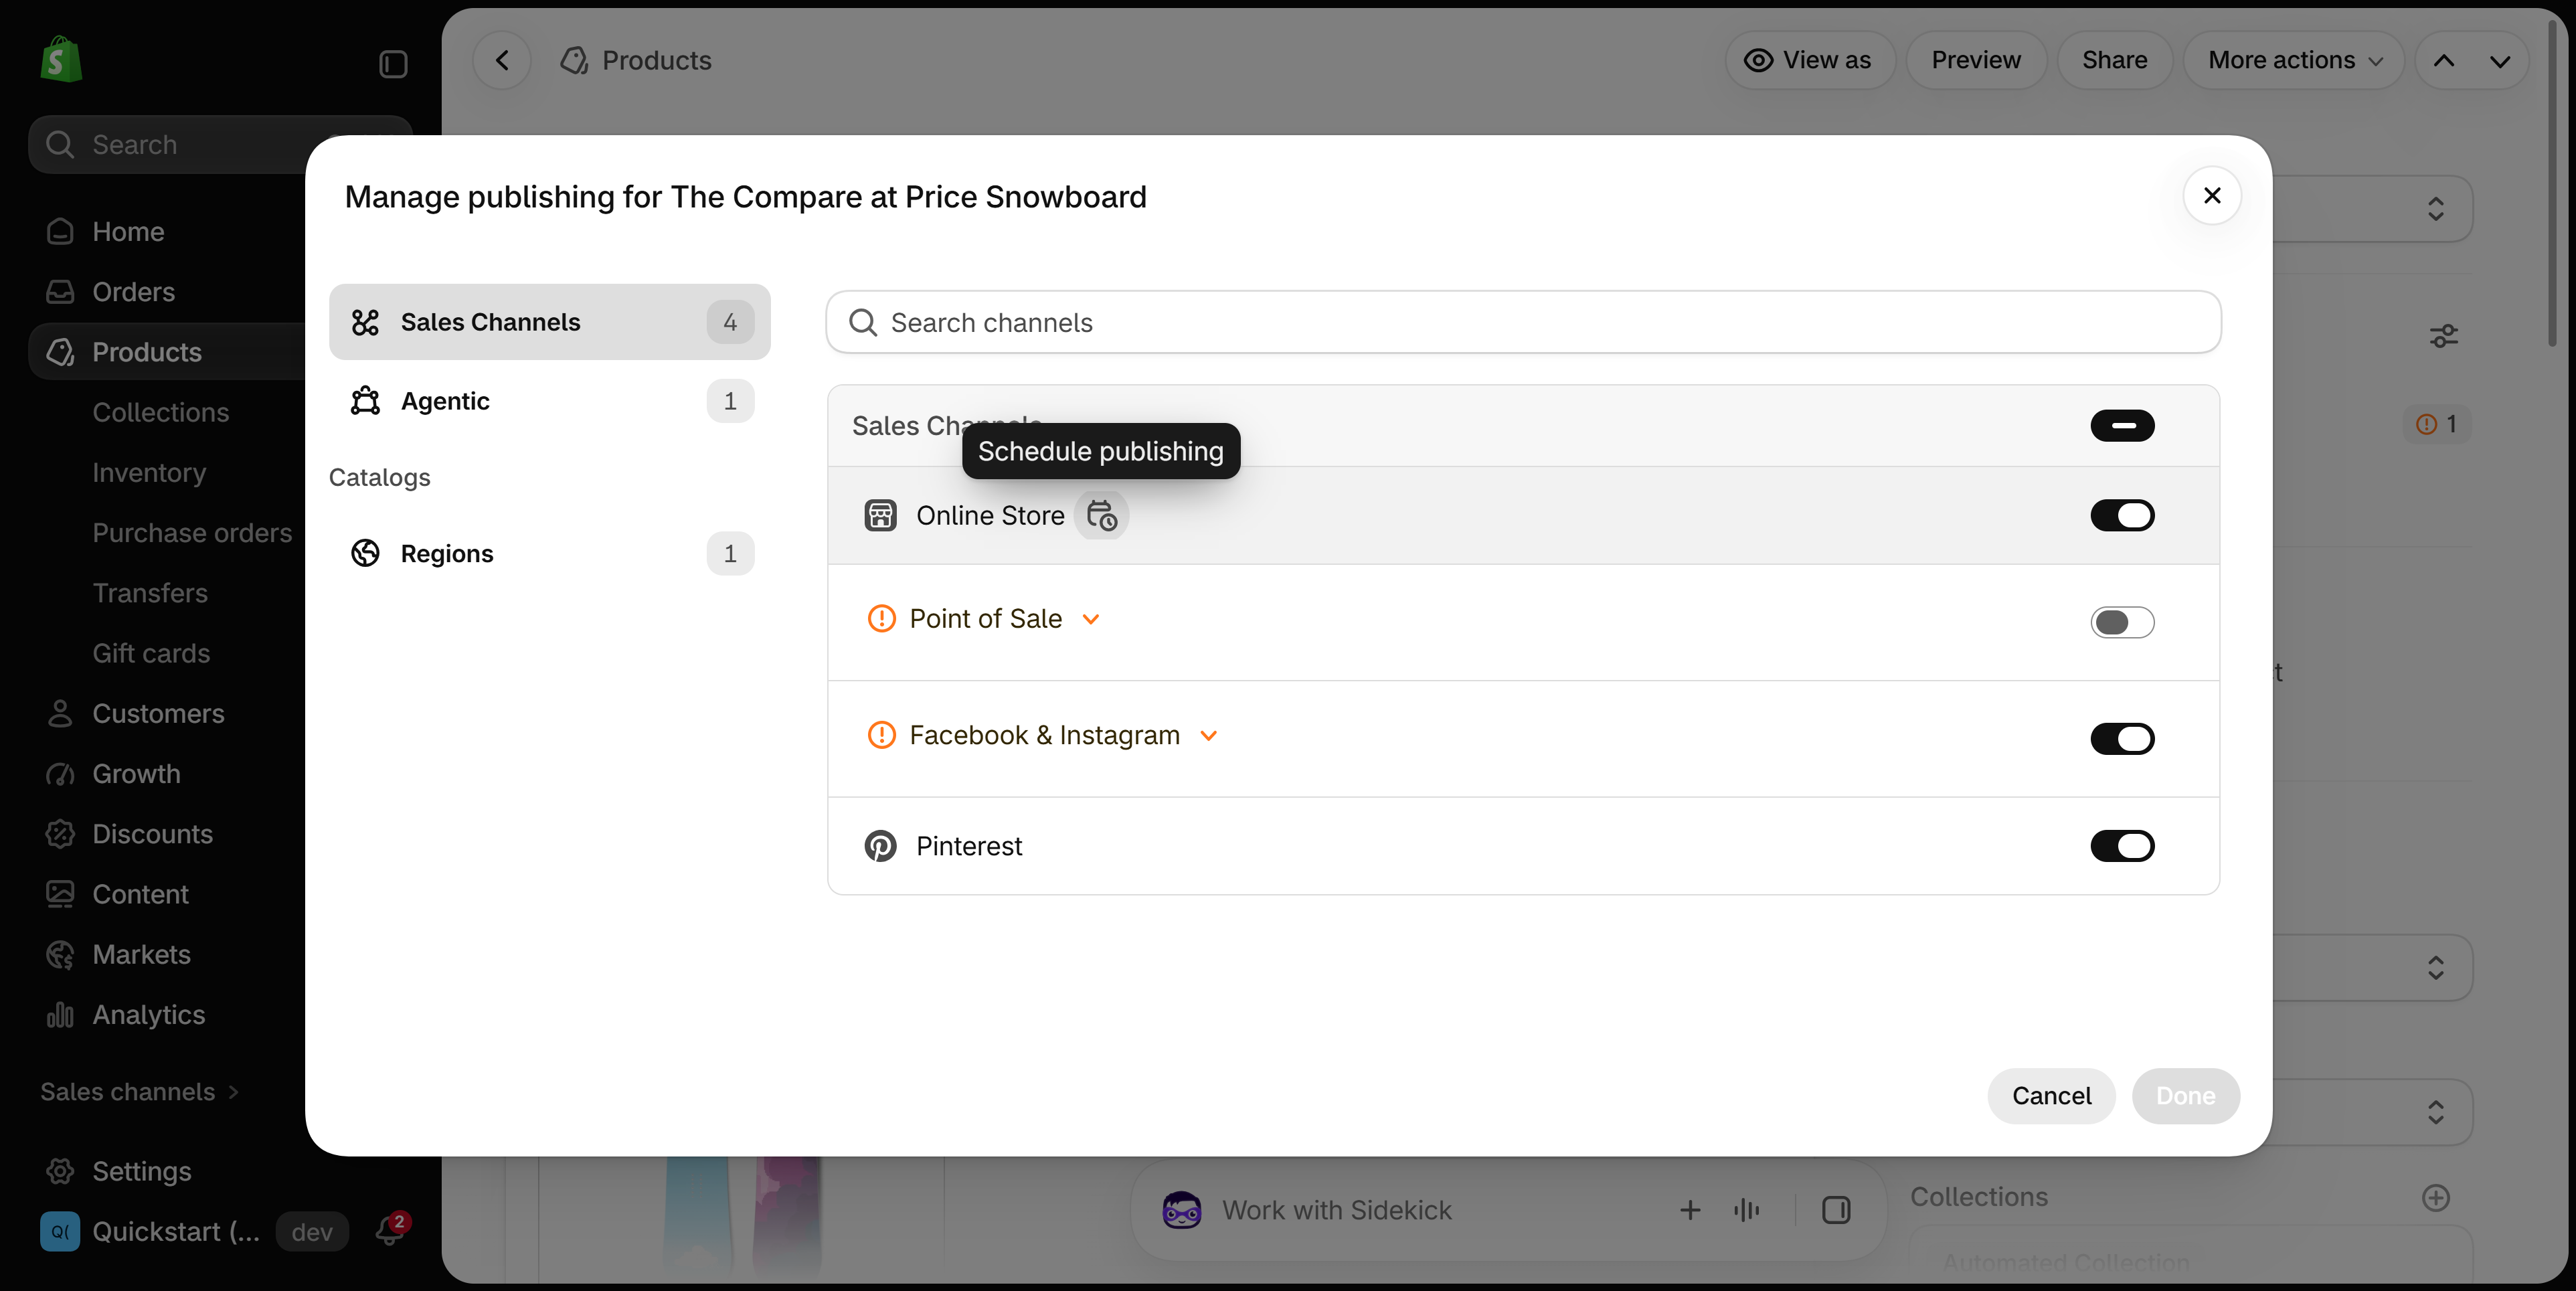Go to previous product with up arrow
The image size is (2576, 1291).
[2444, 60]
